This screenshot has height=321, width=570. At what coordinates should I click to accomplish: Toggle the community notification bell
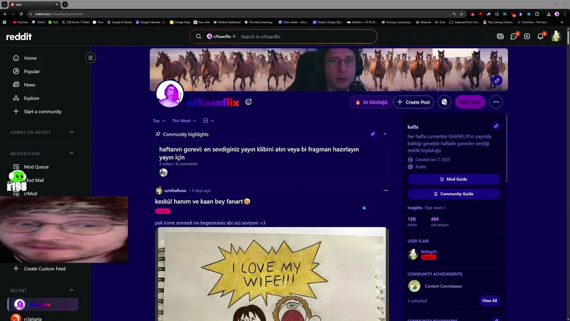tap(444, 102)
